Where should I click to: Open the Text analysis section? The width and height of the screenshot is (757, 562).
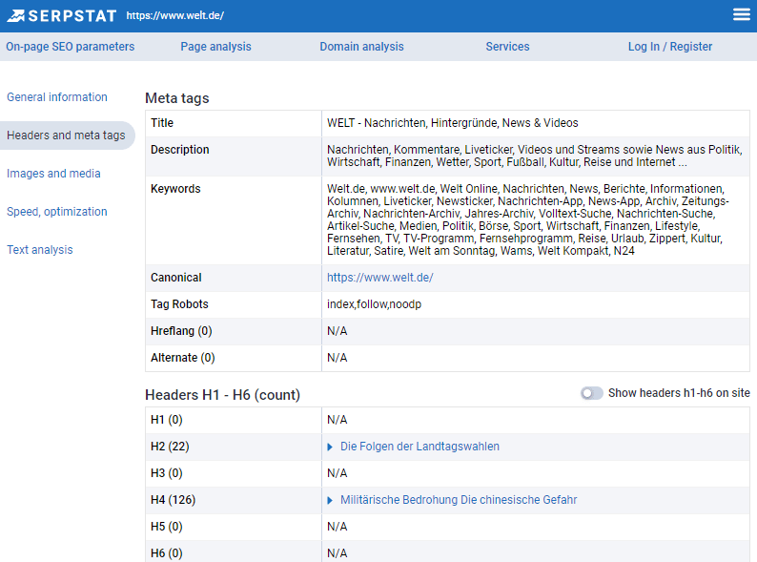click(40, 250)
